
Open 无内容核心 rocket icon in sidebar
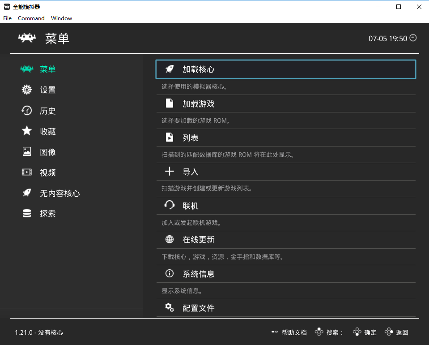click(27, 193)
